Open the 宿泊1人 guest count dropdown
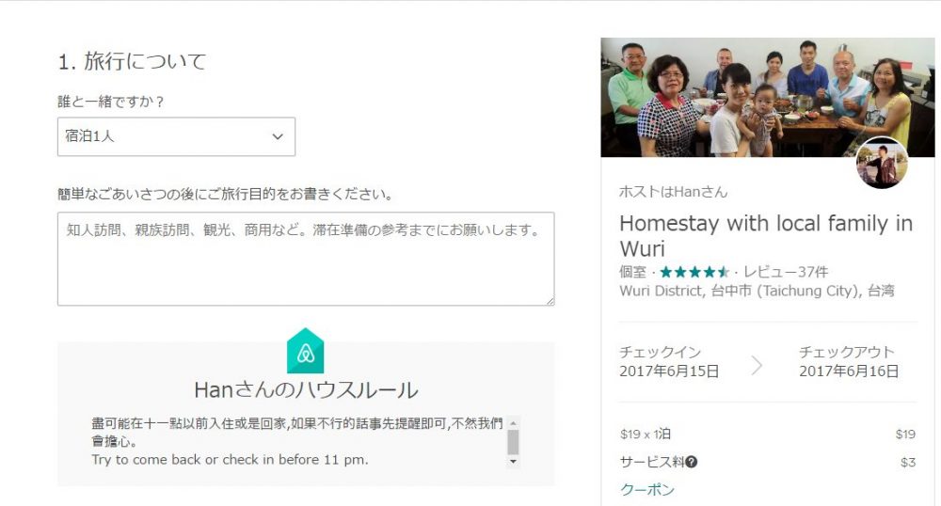The width and height of the screenshot is (941, 506). pos(176,136)
